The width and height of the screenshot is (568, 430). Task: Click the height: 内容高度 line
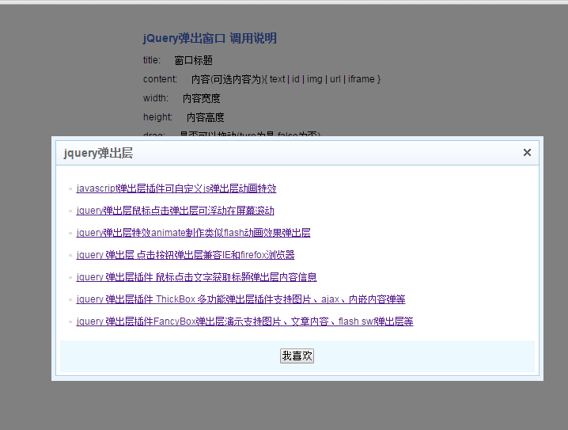point(184,117)
